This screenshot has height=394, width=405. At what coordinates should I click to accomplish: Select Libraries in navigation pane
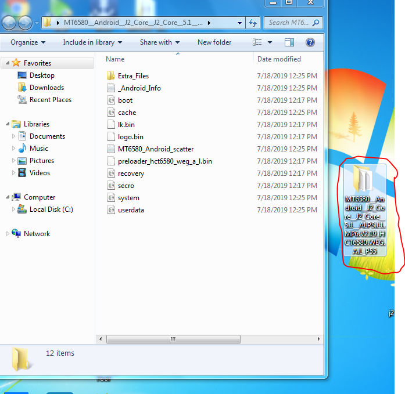coord(37,124)
